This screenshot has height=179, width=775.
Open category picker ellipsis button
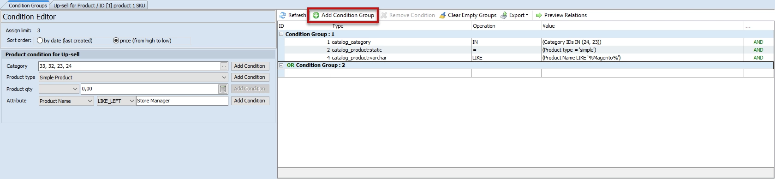224,66
